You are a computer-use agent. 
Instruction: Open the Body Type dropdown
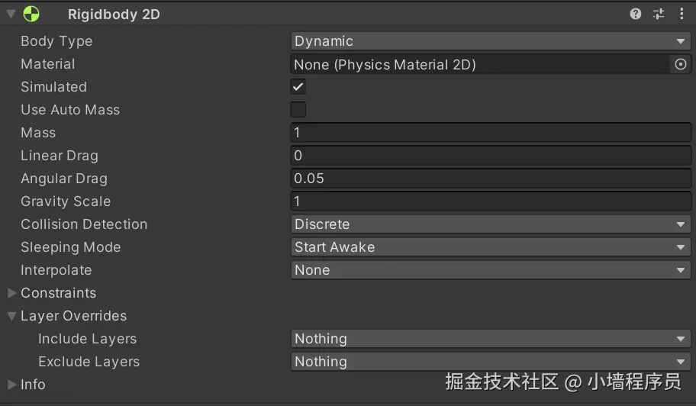point(491,41)
